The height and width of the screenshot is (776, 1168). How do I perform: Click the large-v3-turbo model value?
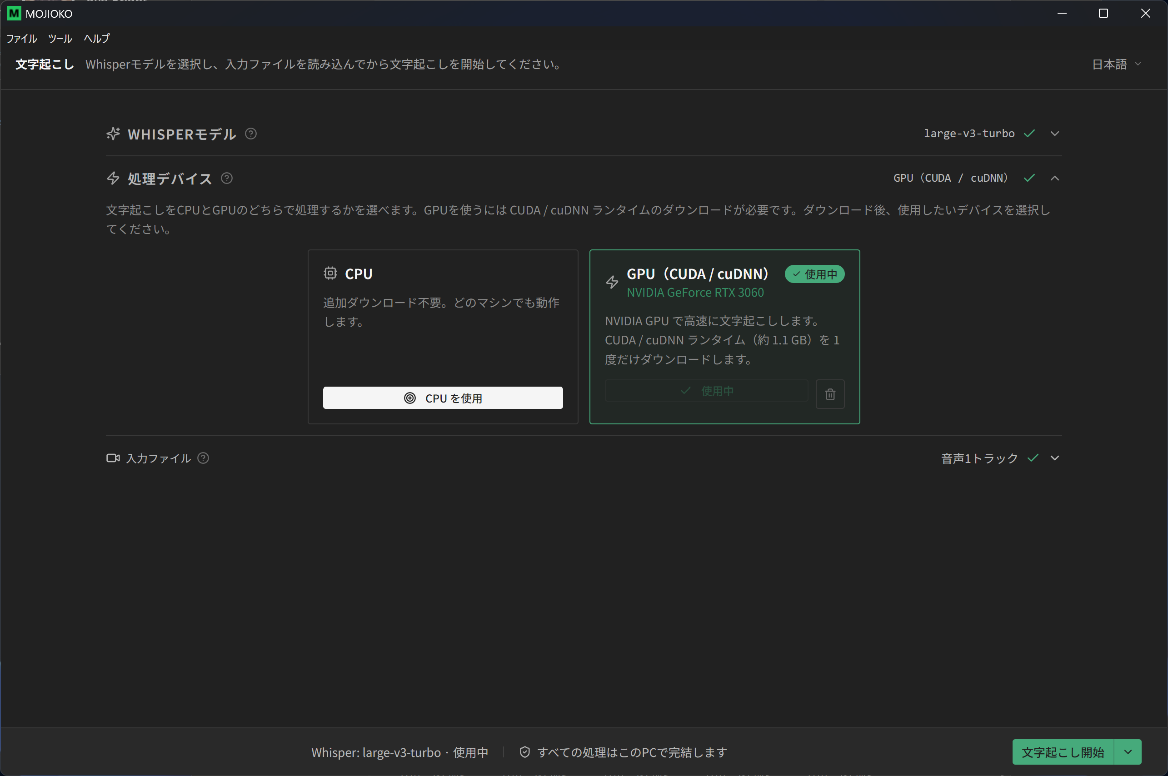[x=969, y=133]
